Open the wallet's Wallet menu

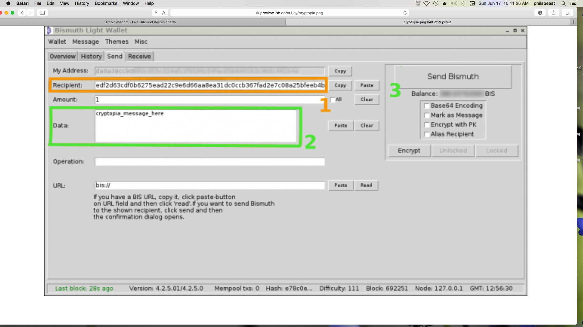click(57, 42)
